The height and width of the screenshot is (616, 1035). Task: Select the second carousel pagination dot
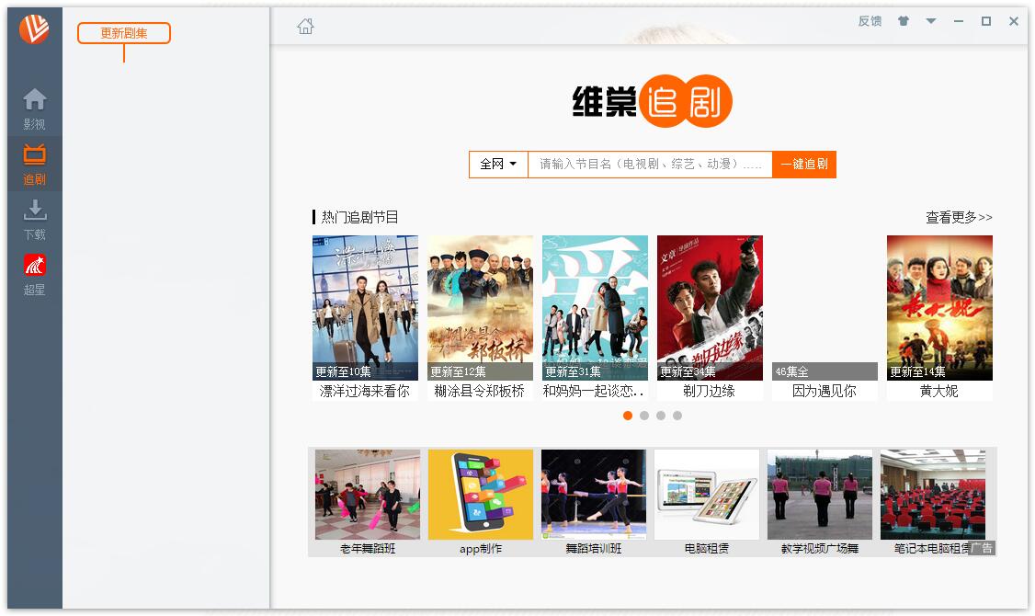[x=643, y=416]
